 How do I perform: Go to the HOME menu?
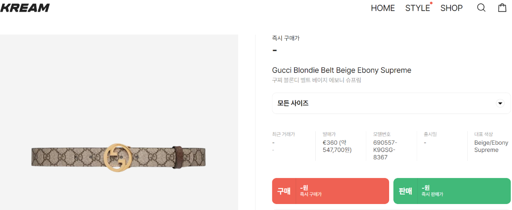pos(383,8)
